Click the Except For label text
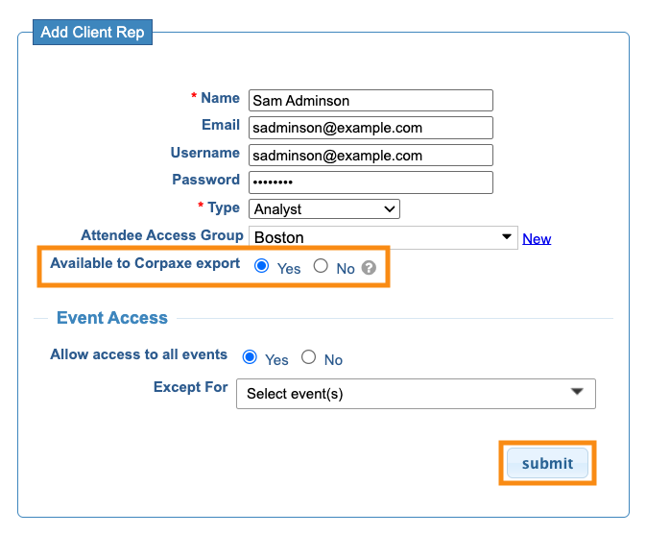Screen dimensions: 646x535 click(191, 387)
